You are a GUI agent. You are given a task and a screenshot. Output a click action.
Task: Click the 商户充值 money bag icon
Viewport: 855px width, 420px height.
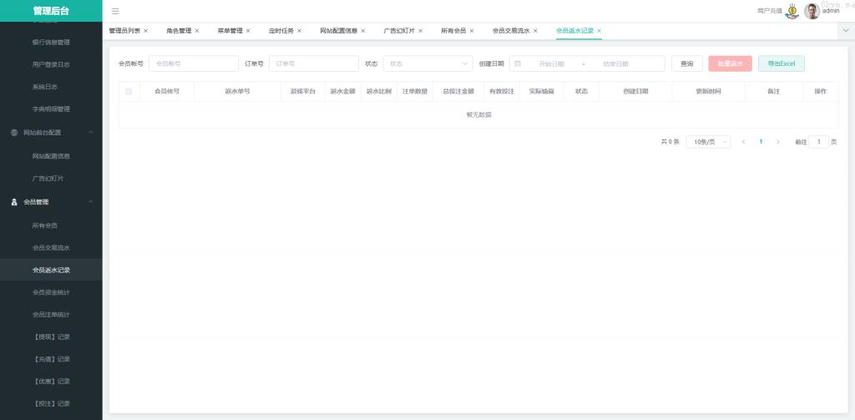point(792,11)
